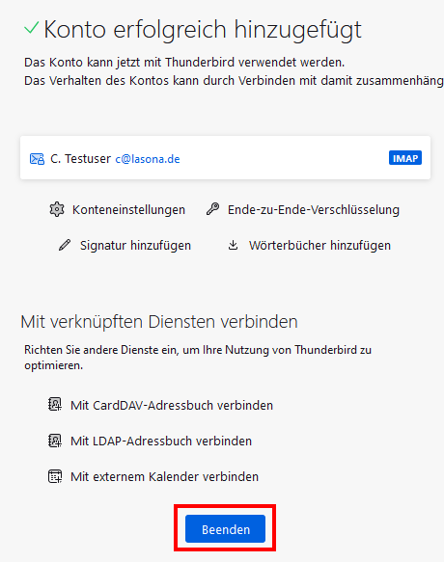Choose Mit externem Kalender verbinden
444x562 pixels.
(x=164, y=477)
